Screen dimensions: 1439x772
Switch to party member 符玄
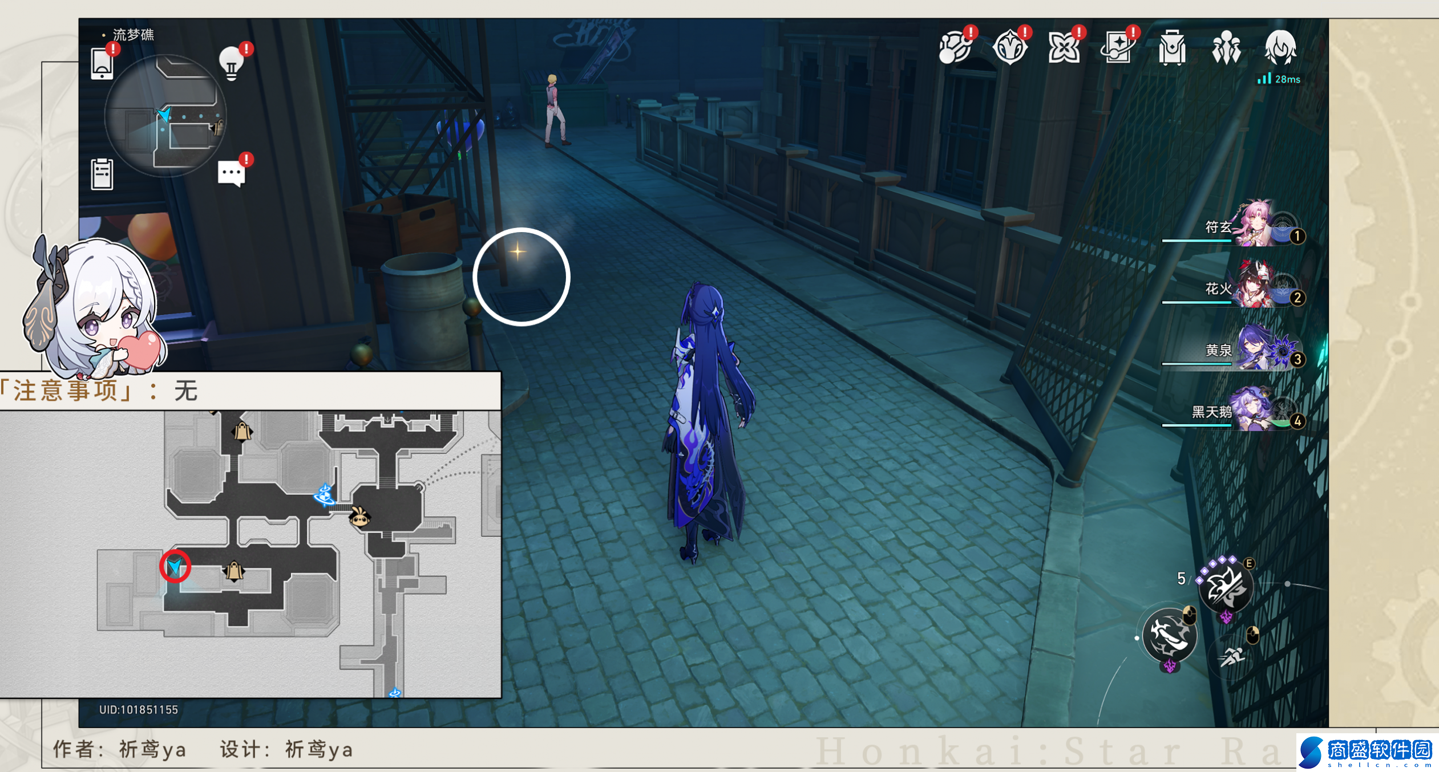[x=1255, y=224]
